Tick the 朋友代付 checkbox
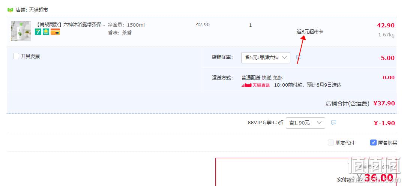404x186 pixels. click(x=331, y=142)
